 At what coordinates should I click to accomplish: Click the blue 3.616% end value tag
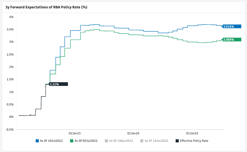231,26
